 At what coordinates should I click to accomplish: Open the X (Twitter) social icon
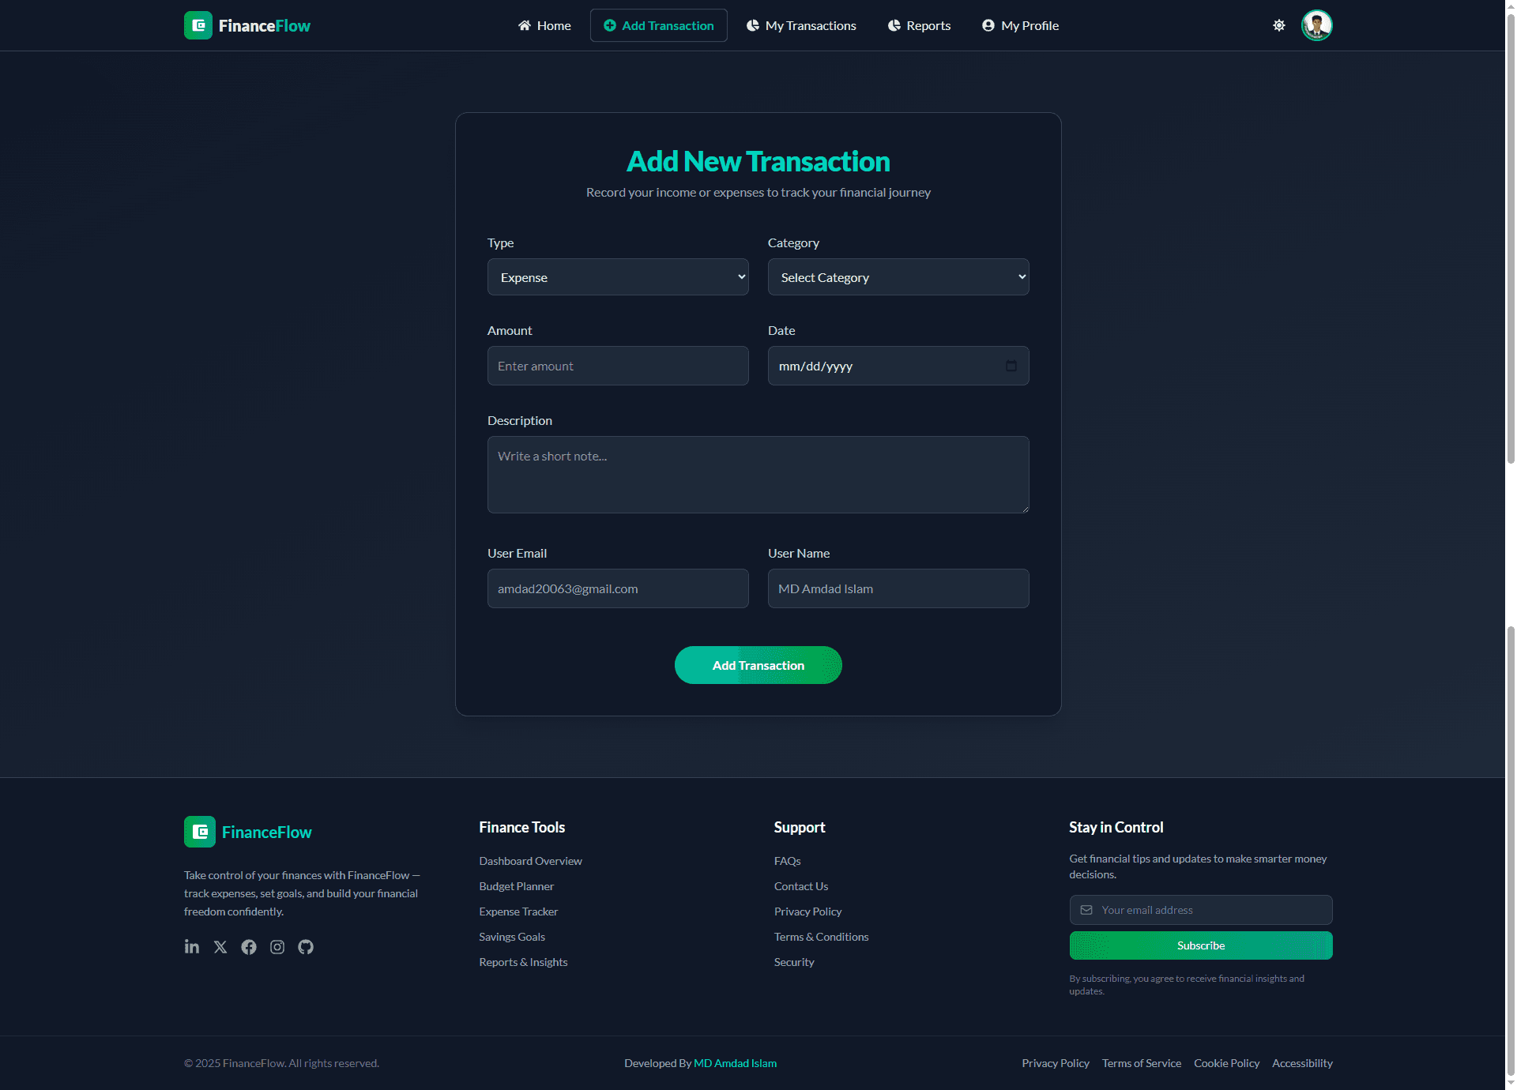(220, 946)
